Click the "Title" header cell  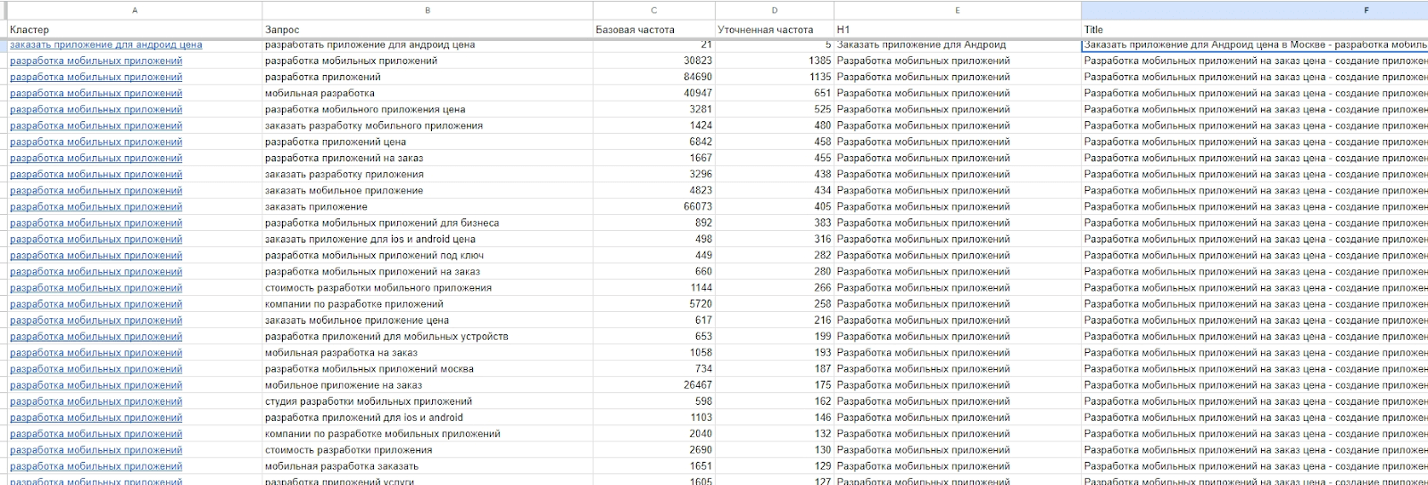click(x=1254, y=29)
